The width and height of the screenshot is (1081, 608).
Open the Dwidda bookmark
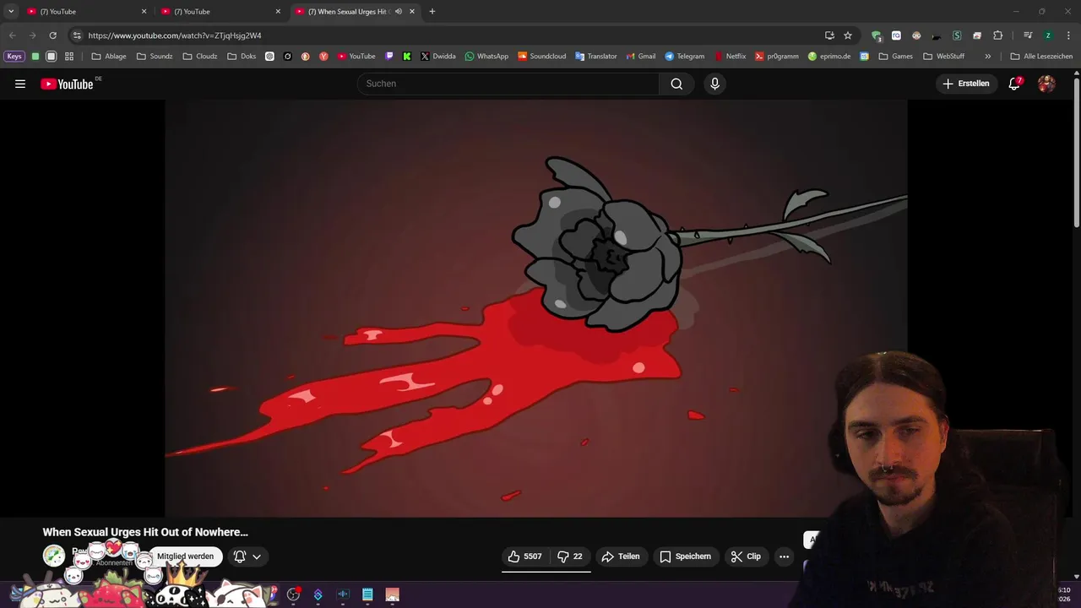click(438, 57)
